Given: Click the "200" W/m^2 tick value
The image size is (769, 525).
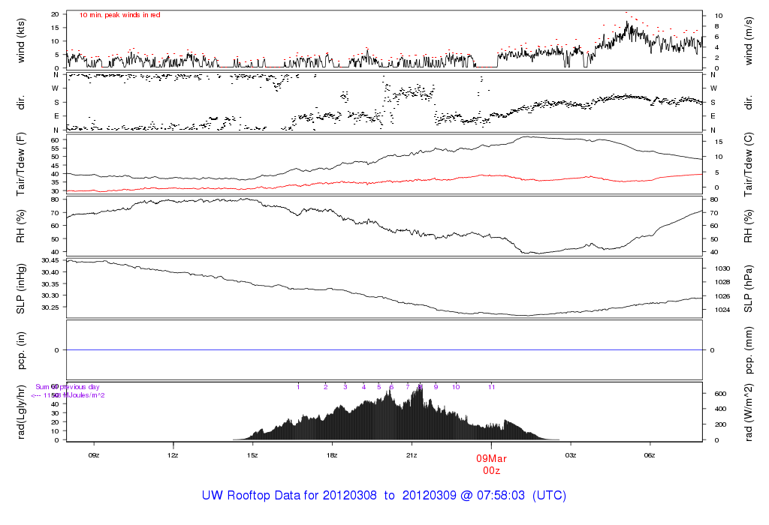Looking at the screenshot, I should (x=720, y=424).
